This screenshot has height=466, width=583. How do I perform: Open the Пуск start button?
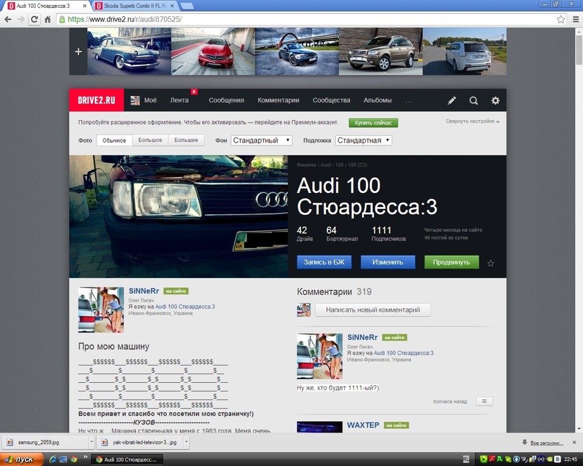point(22,459)
